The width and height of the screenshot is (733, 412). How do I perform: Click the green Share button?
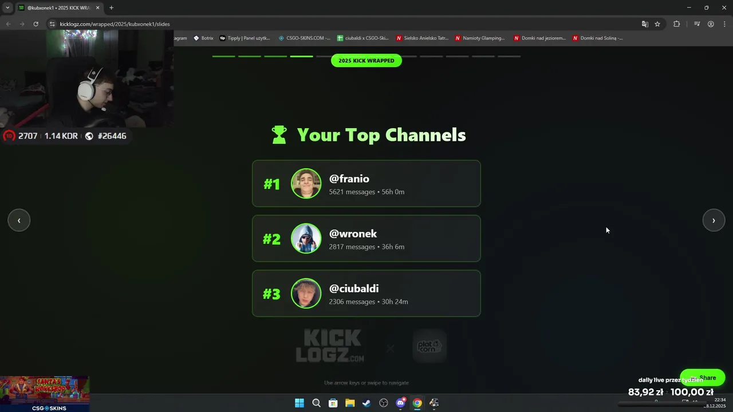point(703,378)
